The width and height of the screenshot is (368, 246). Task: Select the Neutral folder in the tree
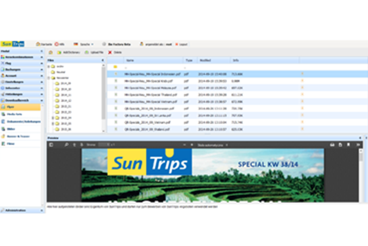click(x=61, y=72)
